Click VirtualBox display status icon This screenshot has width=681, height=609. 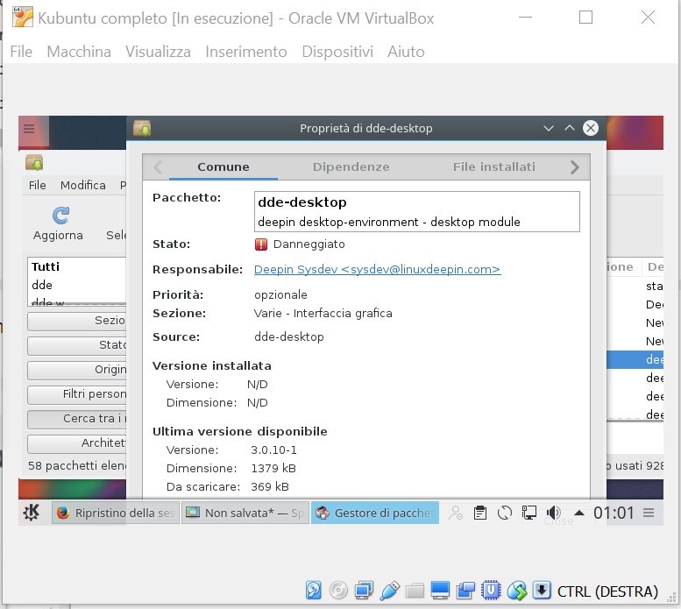coord(440,591)
